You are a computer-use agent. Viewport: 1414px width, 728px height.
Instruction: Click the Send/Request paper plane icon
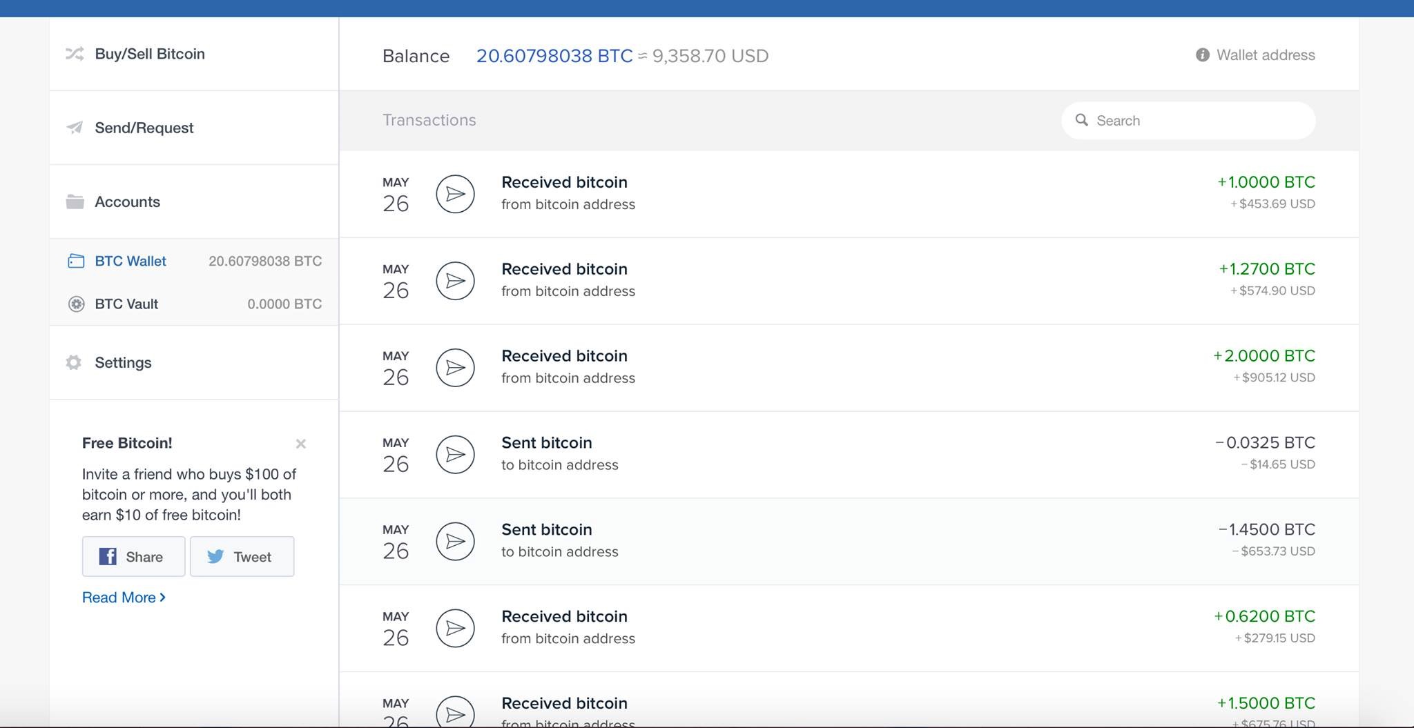pos(75,128)
